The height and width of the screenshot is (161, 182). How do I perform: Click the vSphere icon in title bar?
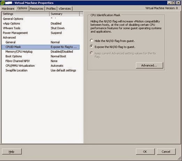[x=2, y=3]
